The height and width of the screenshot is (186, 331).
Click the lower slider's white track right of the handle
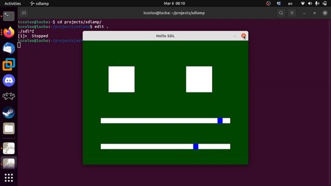214,146
